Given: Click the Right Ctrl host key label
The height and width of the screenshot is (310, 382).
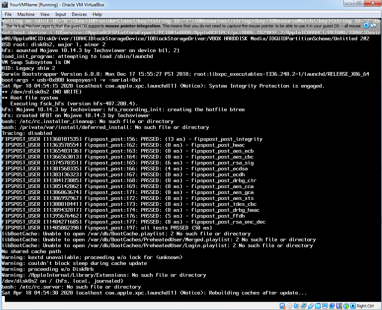Looking at the screenshot, I should point(365,306).
